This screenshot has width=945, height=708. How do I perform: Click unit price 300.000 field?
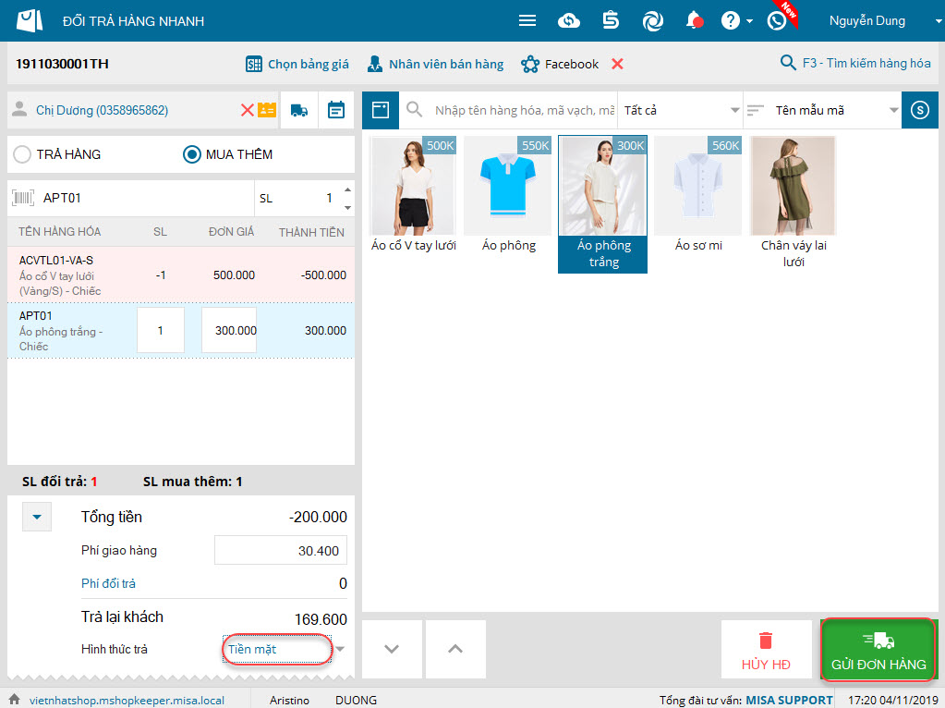pos(229,331)
